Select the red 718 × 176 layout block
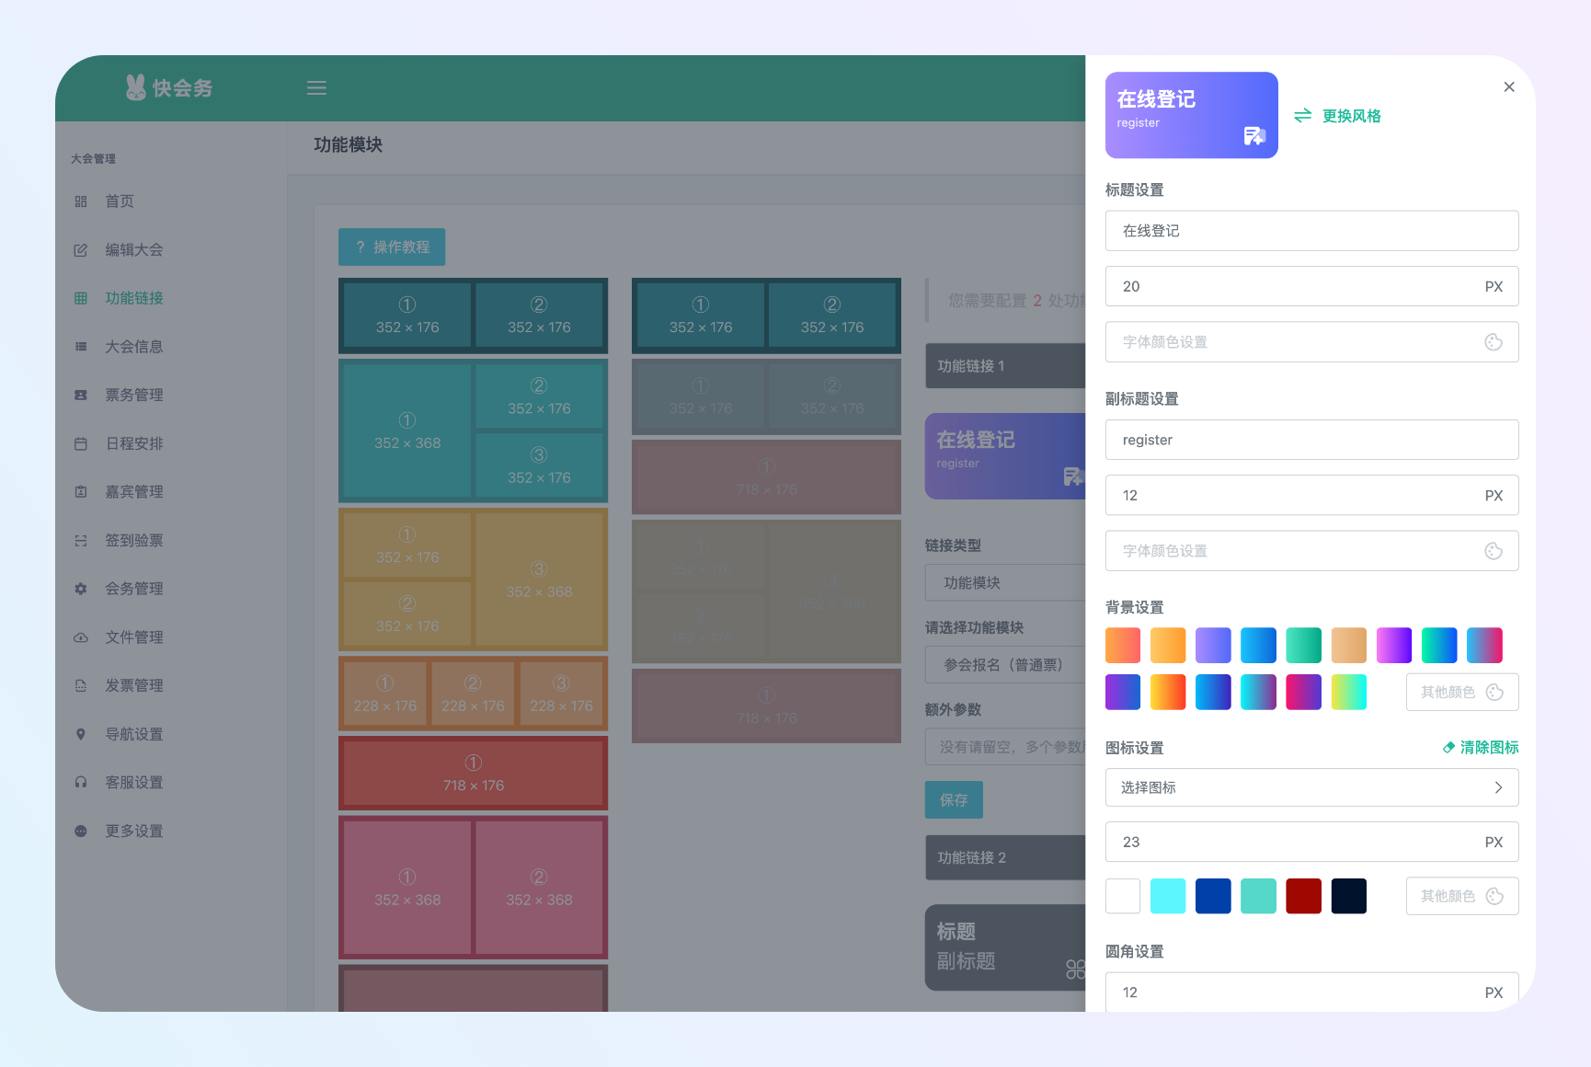This screenshot has width=1591, height=1067. tap(474, 774)
